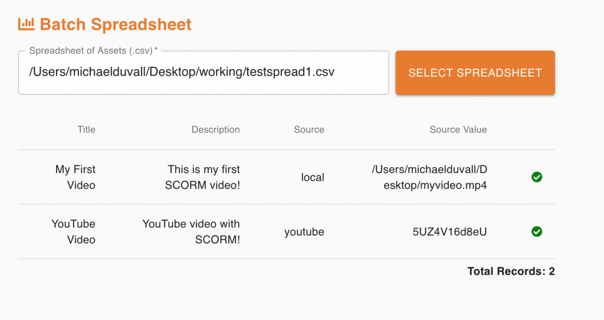This screenshot has height=320, width=604.
Task: Click the myvideo.mp4 source value path
Action: pos(429,177)
